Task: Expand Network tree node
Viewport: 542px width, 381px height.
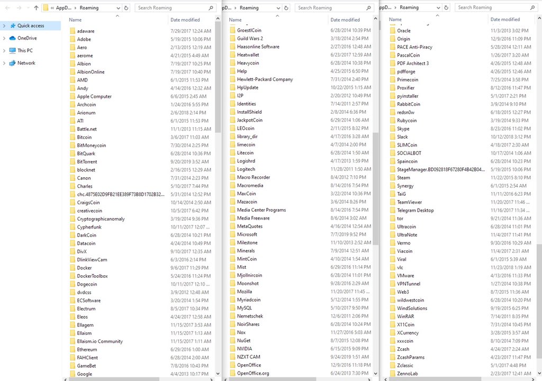Action: (x=4, y=63)
